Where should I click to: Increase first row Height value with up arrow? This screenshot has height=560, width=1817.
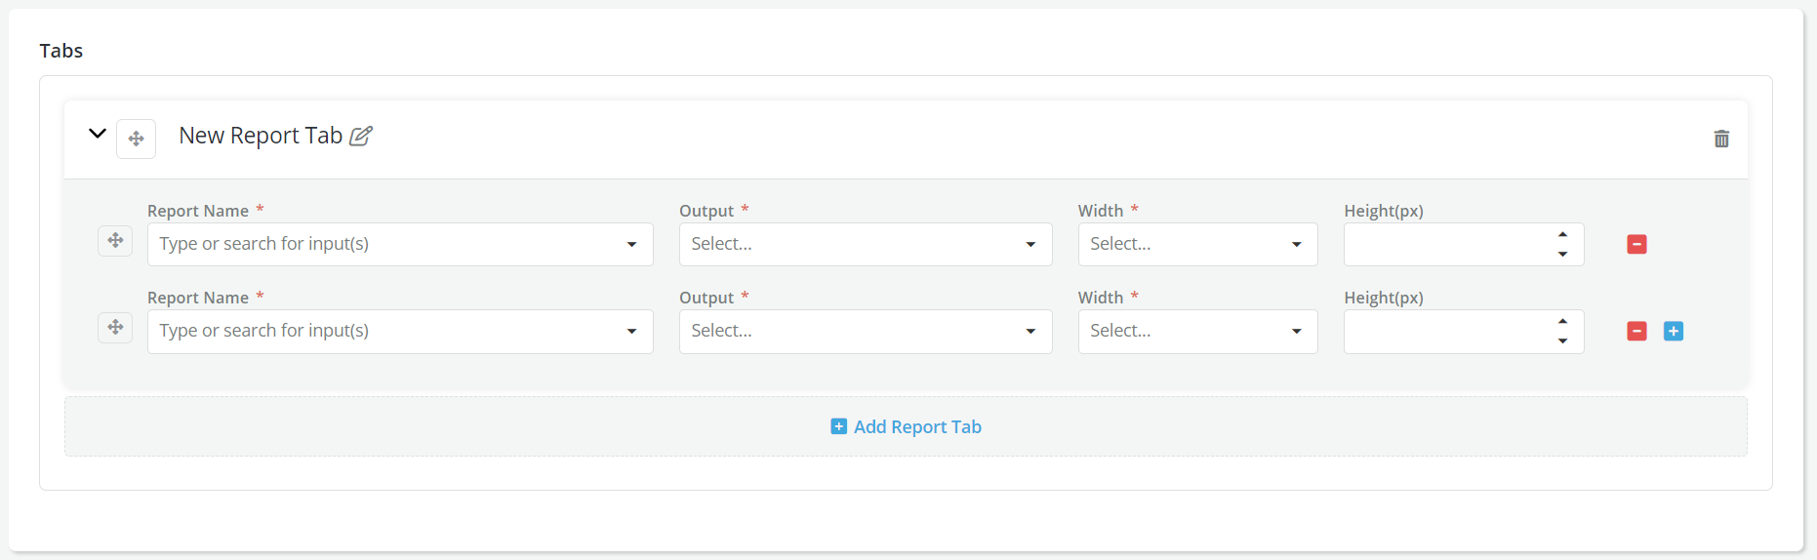(x=1562, y=235)
